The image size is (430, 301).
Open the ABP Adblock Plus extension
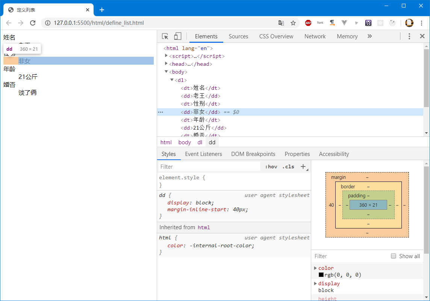click(x=308, y=23)
